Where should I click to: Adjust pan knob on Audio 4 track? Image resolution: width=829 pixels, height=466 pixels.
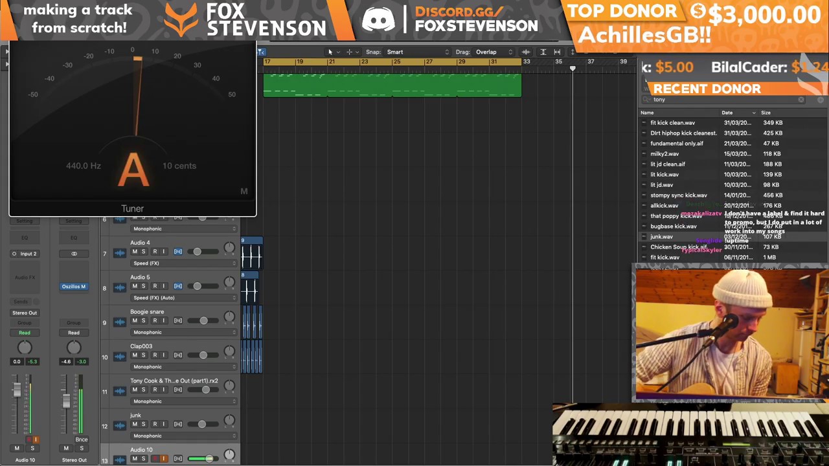pyautogui.click(x=229, y=249)
